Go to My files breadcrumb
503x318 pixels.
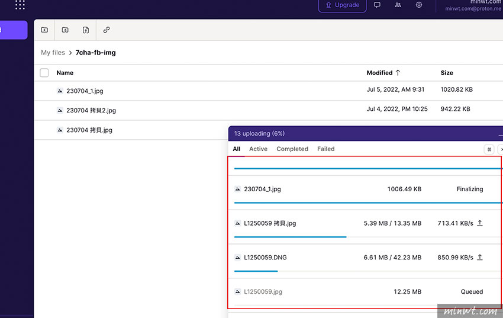[53, 53]
